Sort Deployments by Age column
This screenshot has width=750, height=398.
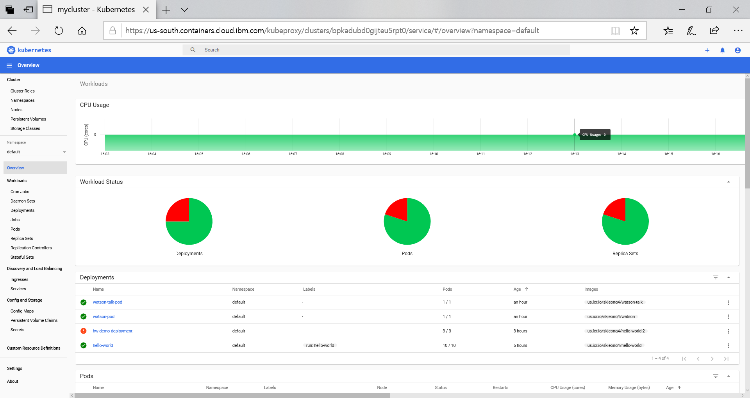521,289
